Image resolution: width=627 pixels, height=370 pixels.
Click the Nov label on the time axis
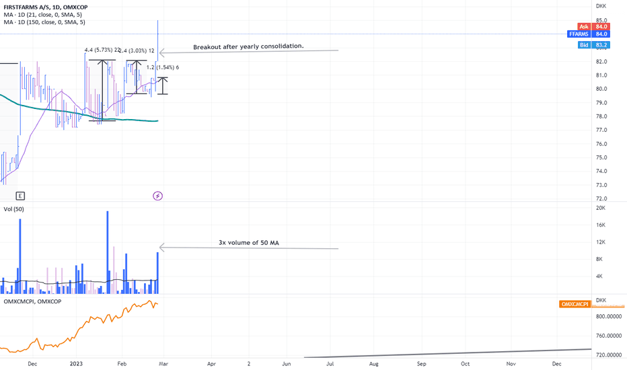(x=511, y=363)
